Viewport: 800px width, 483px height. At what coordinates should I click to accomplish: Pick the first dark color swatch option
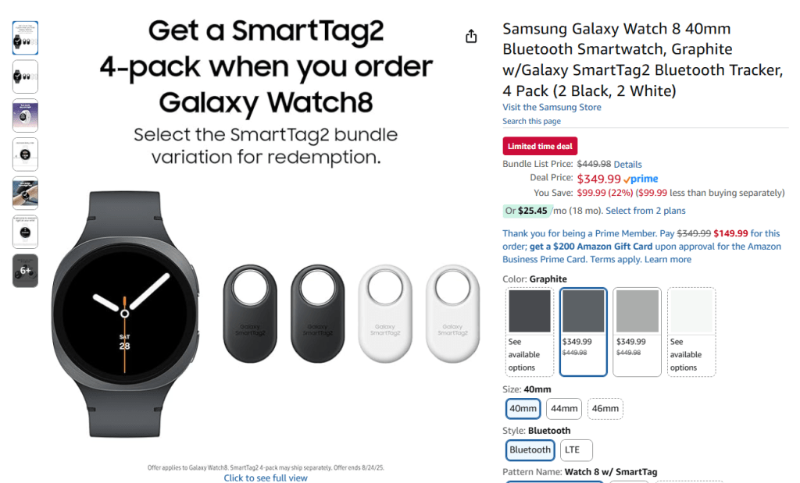pyautogui.click(x=529, y=332)
